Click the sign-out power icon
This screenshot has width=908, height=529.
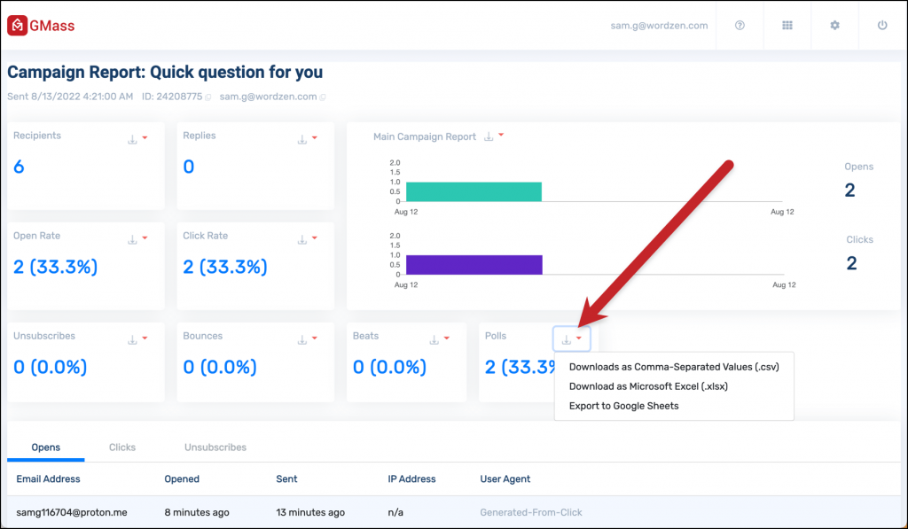pos(881,26)
